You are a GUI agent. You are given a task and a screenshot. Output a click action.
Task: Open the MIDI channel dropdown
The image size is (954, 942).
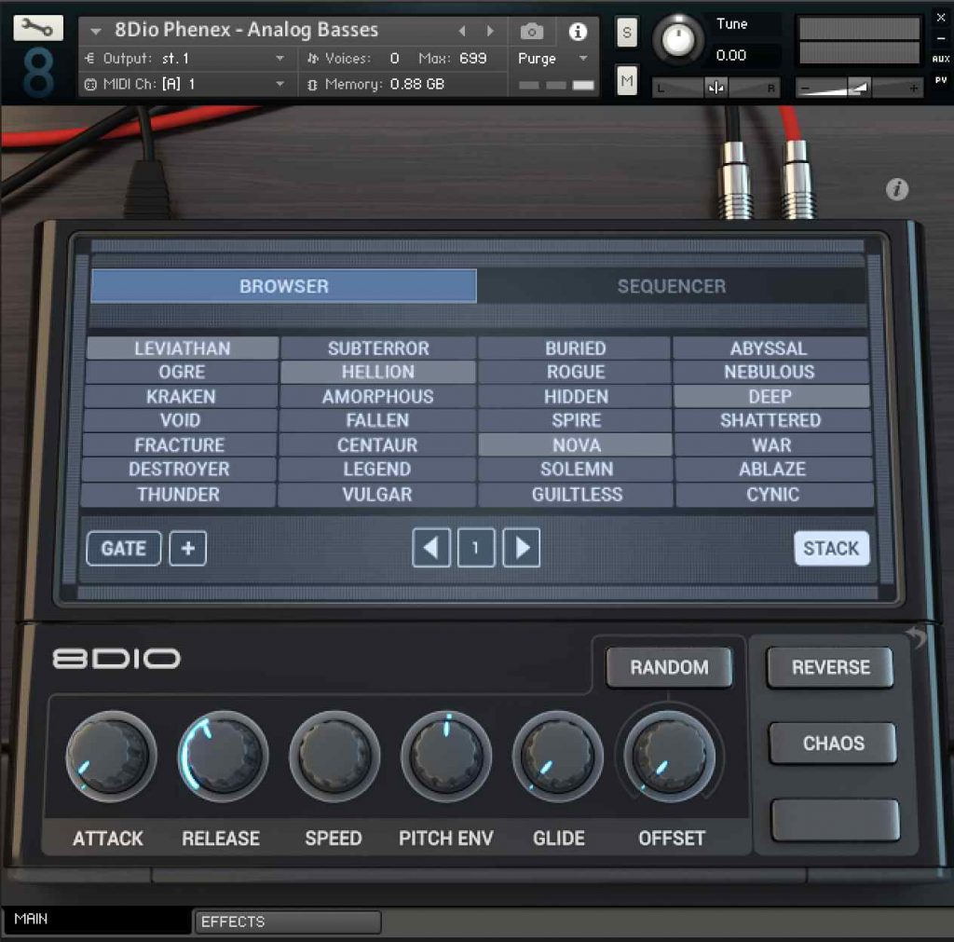click(x=279, y=84)
